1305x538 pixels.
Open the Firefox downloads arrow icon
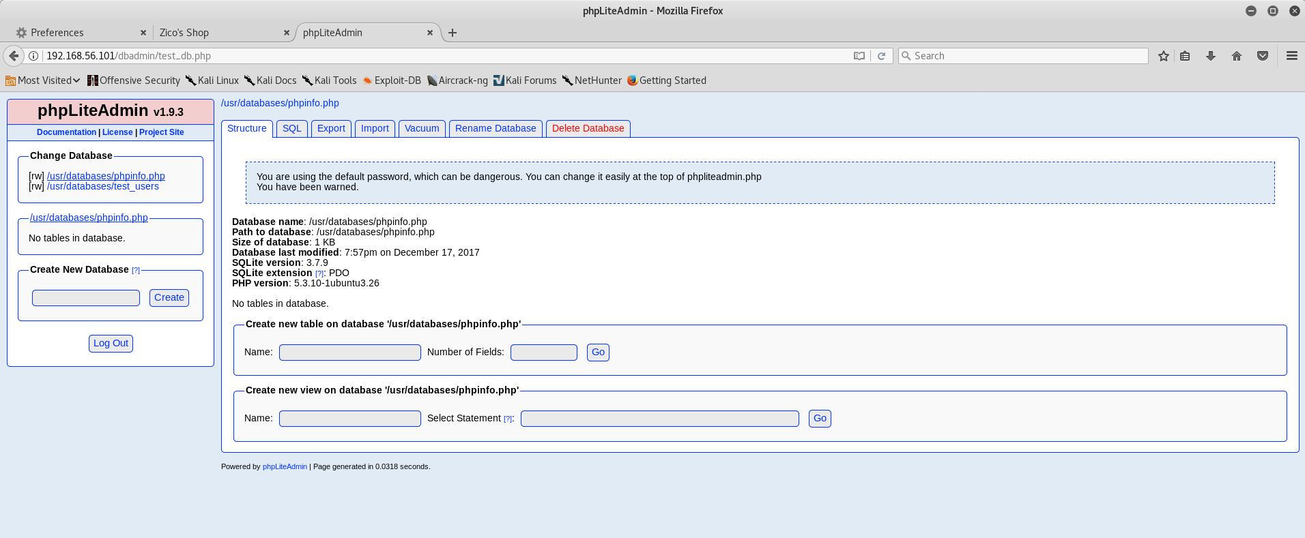coord(1210,56)
